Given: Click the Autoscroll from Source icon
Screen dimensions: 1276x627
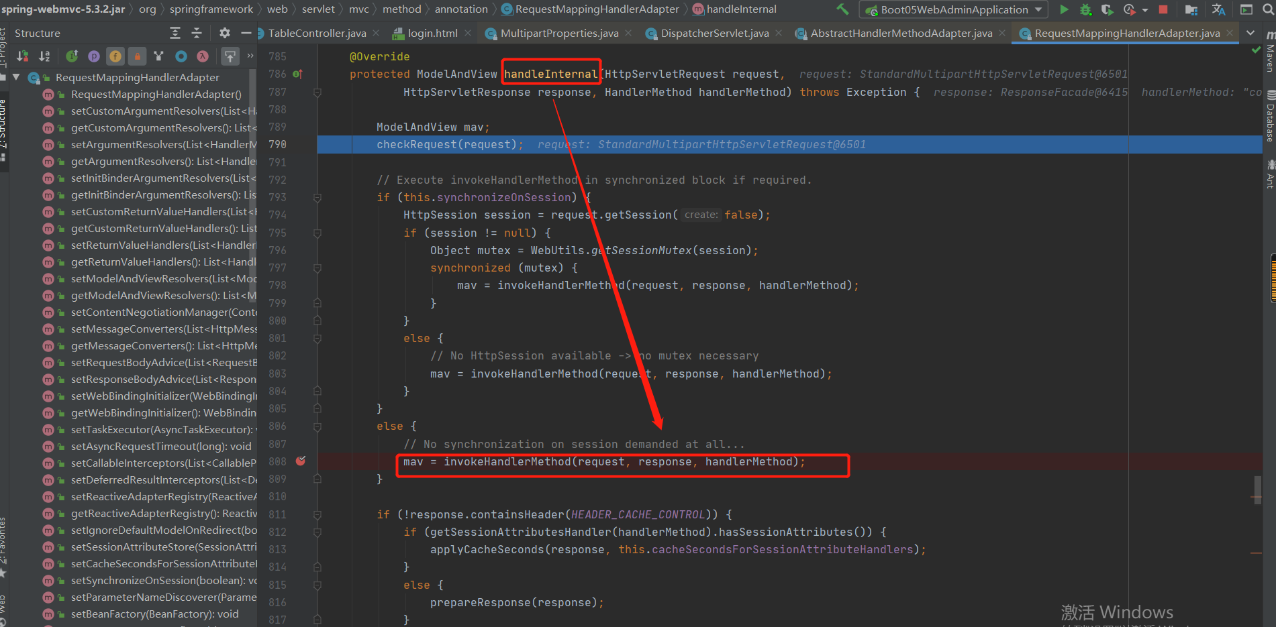Looking at the screenshot, I should click(230, 56).
